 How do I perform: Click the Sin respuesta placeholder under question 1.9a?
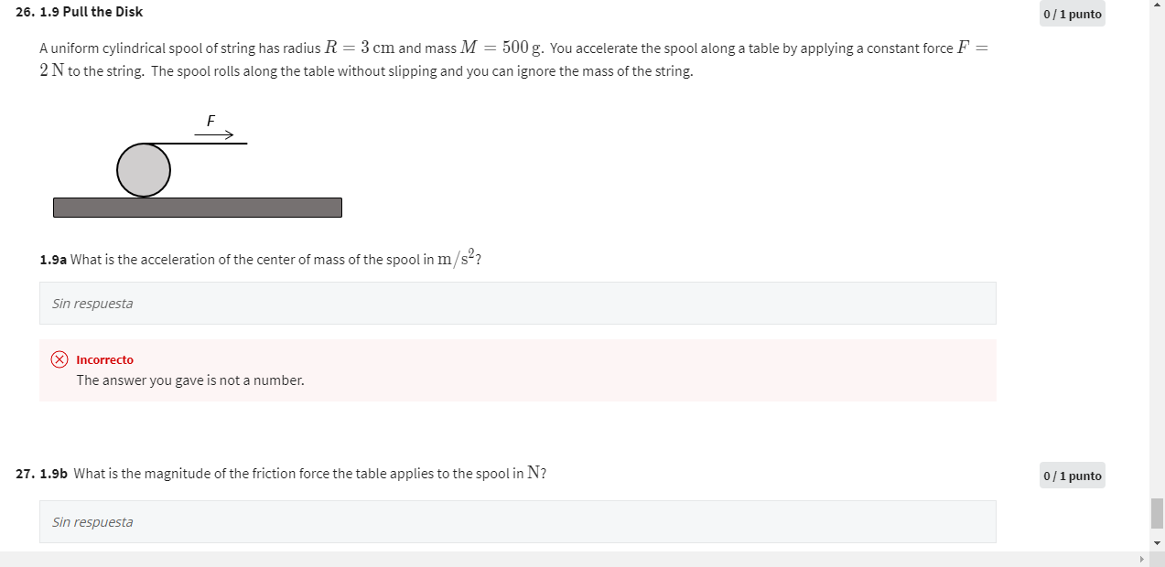[x=92, y=302]
